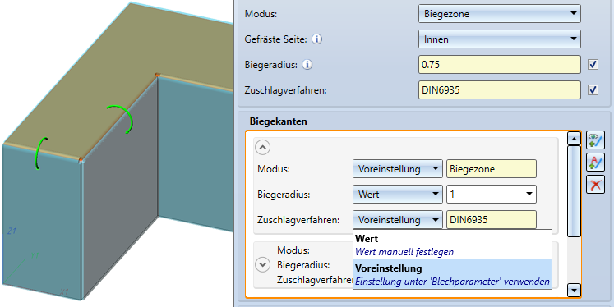Viewport: 614px width, 307px height.
Task: Open Biegeradius value combo box showing 1
Action: coord(491,194)
